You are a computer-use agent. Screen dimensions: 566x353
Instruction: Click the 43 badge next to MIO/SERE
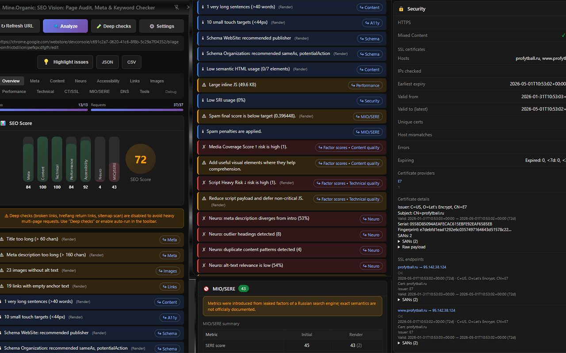pyautogui.click(x=244, y=289)
